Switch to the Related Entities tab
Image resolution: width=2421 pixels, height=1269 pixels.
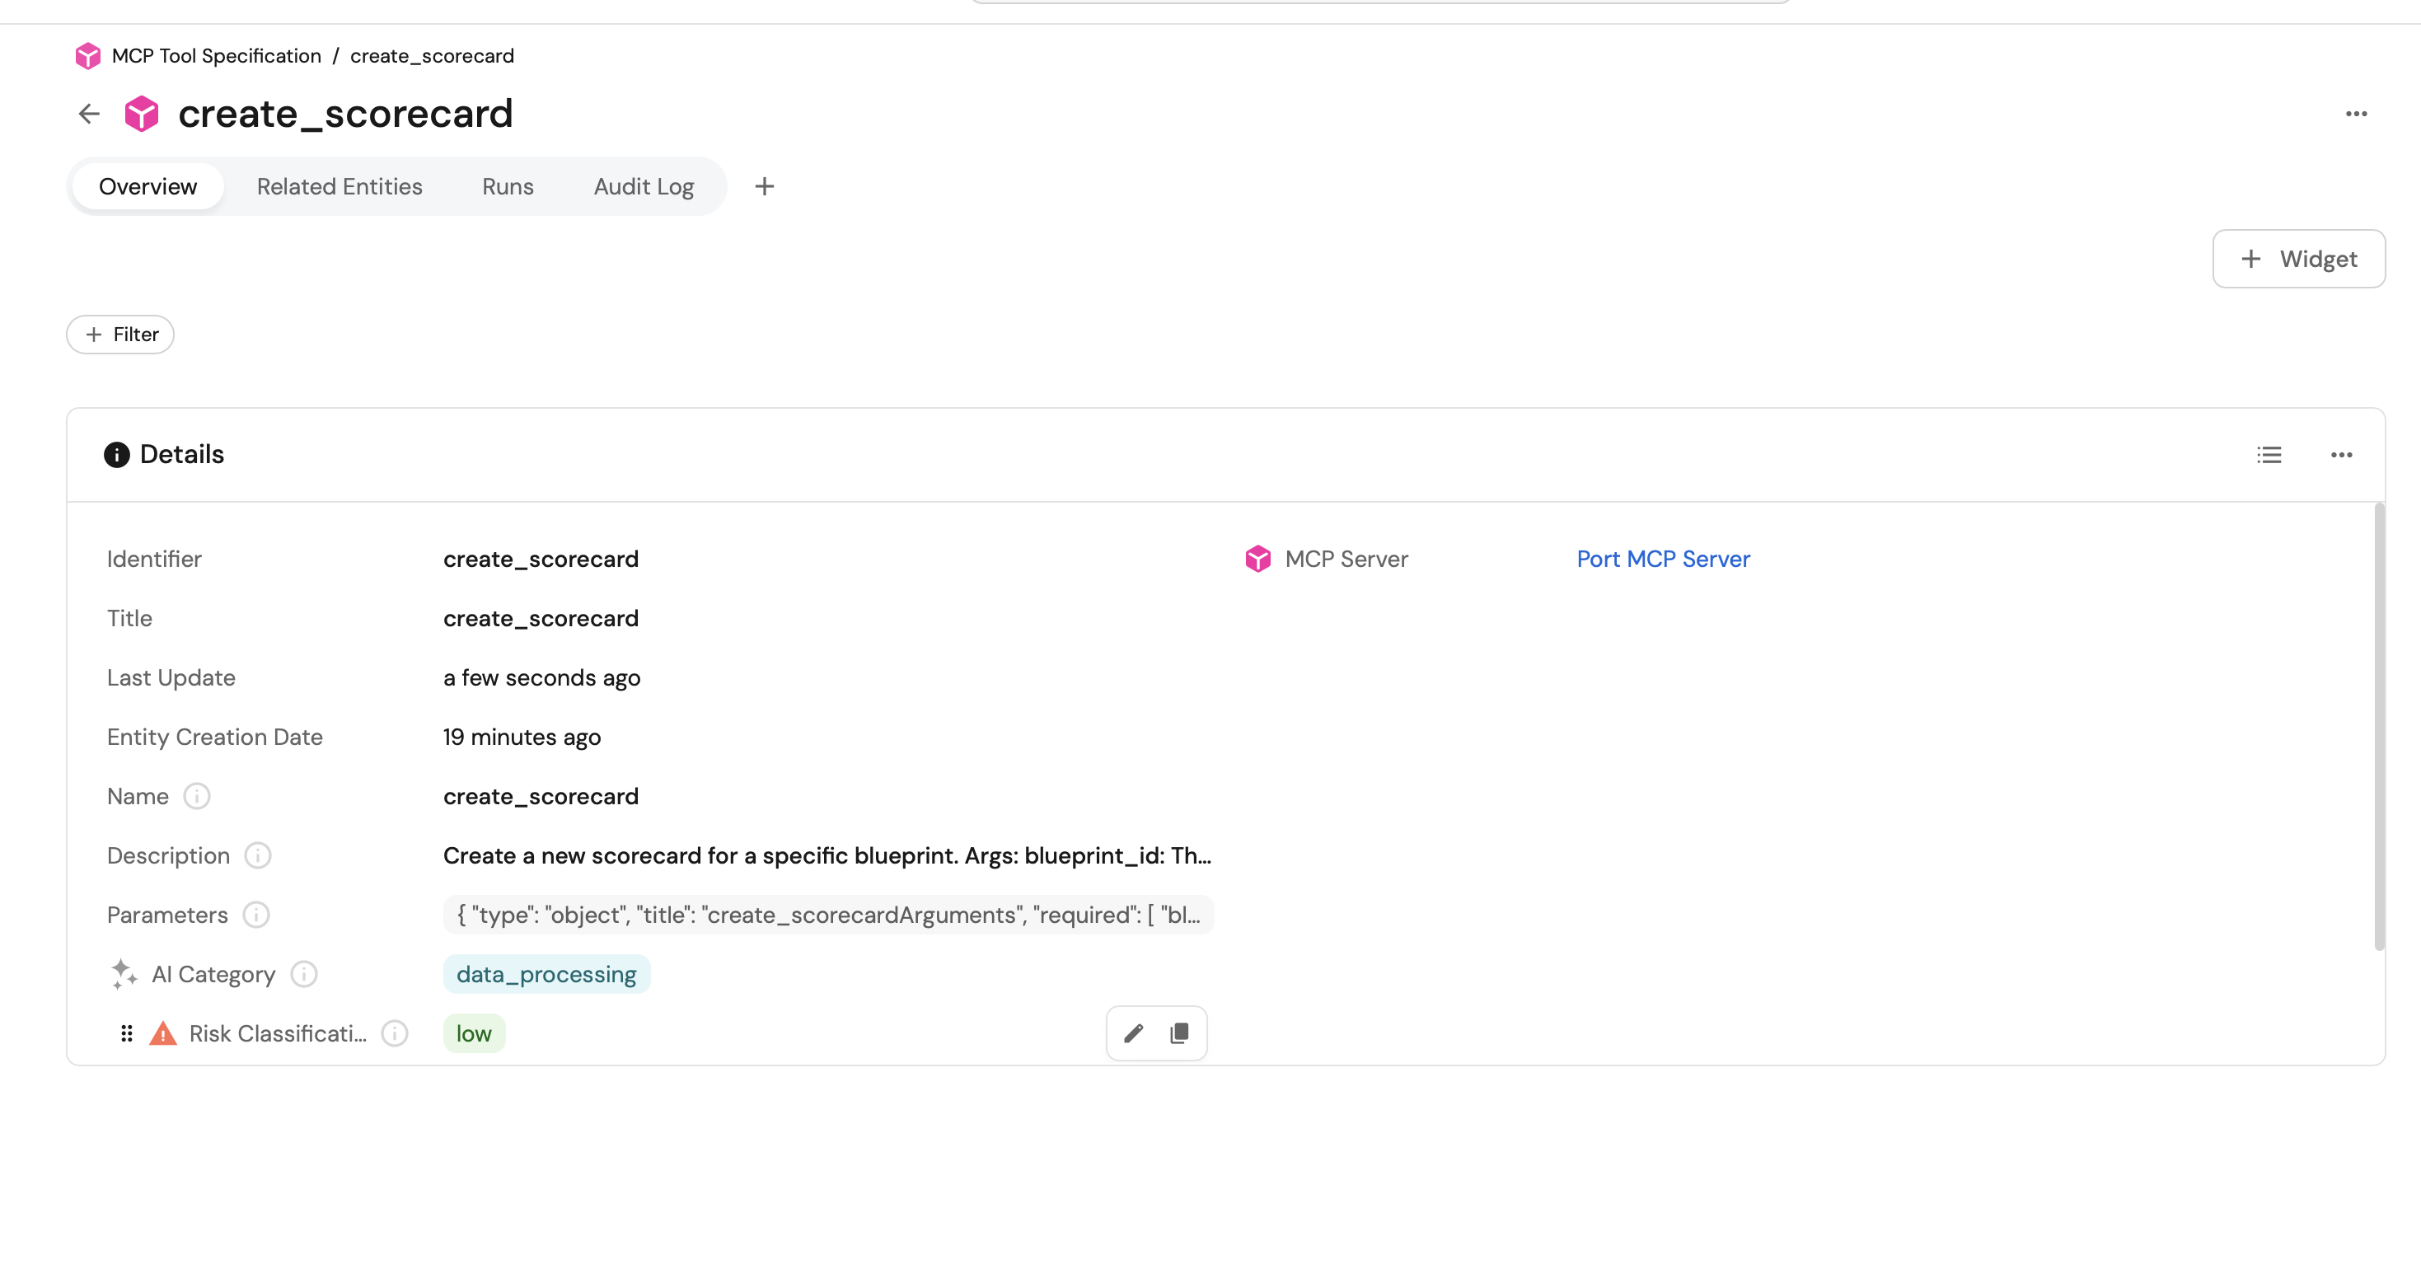340,186
